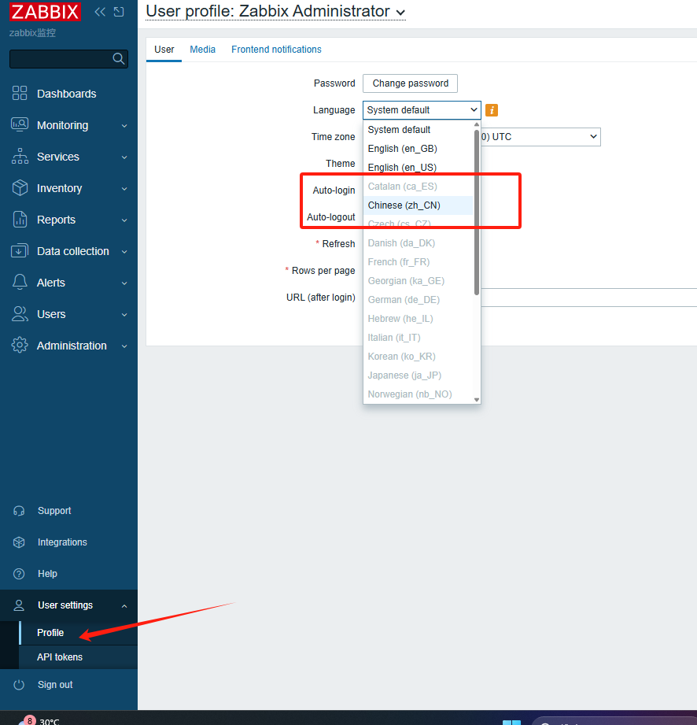Click the Support headset icon
The image size is (697, 725).
(x=19, y=511)
